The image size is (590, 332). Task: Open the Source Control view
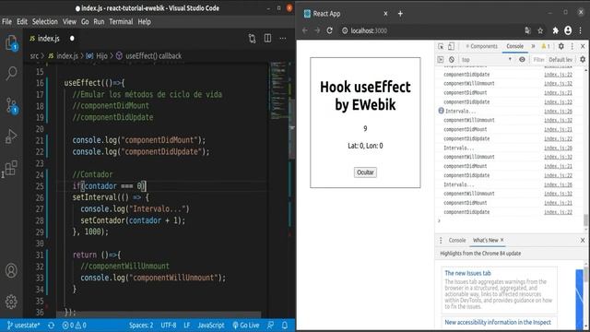(11, 105)
